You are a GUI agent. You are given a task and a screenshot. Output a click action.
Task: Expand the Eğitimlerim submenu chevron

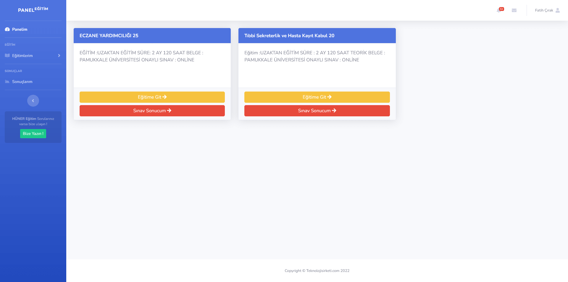click(59, 56)
